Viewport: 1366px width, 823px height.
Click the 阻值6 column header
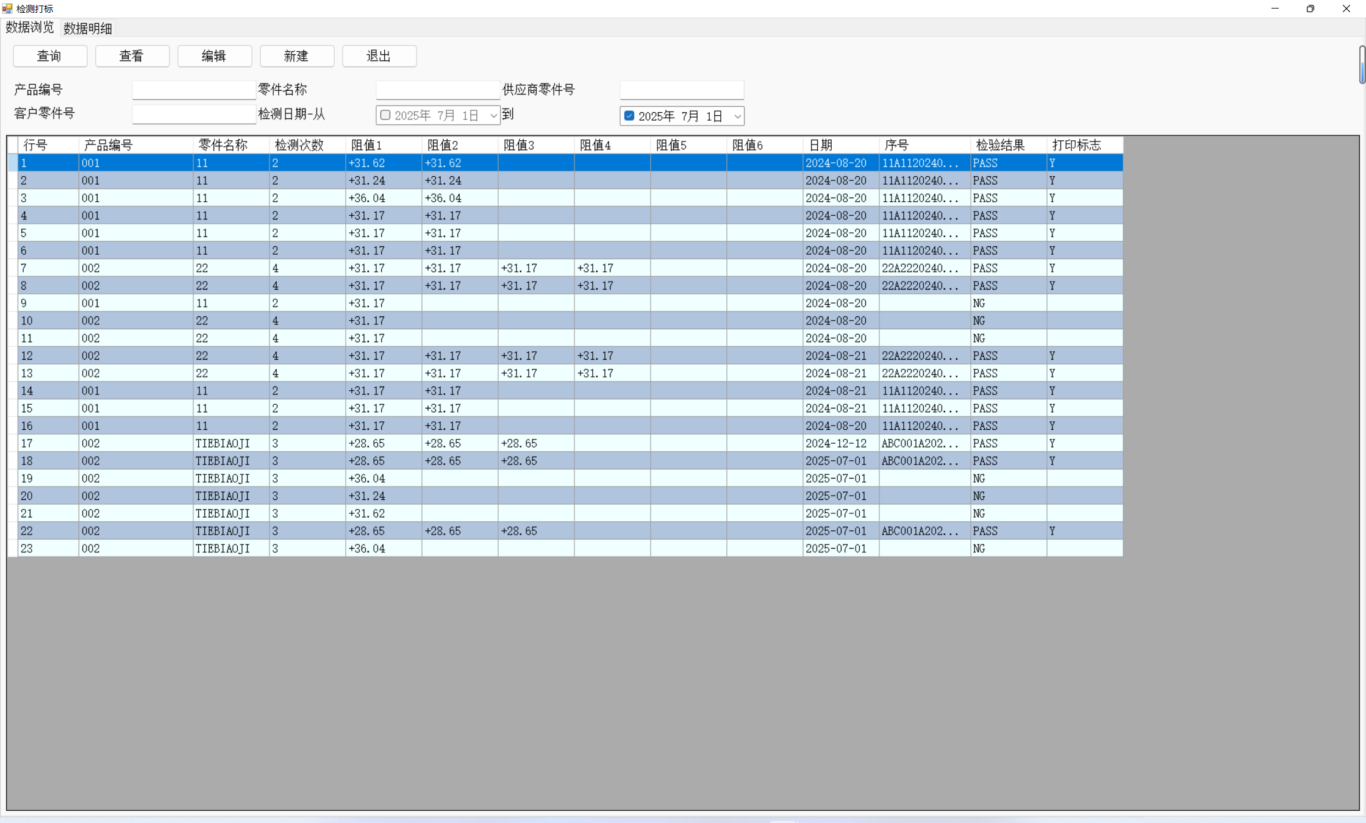click(x=765, y=145)
